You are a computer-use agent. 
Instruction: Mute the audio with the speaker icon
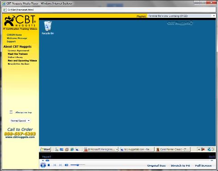pos(67,165)
